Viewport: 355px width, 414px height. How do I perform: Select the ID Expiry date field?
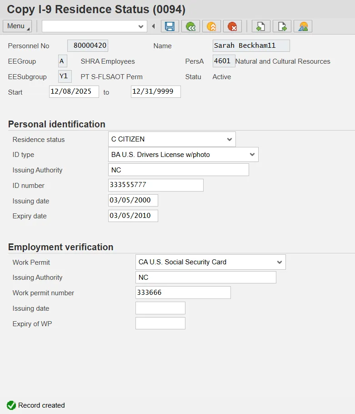[x=133, y=216]
